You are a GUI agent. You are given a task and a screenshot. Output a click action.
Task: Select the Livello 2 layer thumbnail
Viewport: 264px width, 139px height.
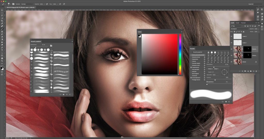237,36
